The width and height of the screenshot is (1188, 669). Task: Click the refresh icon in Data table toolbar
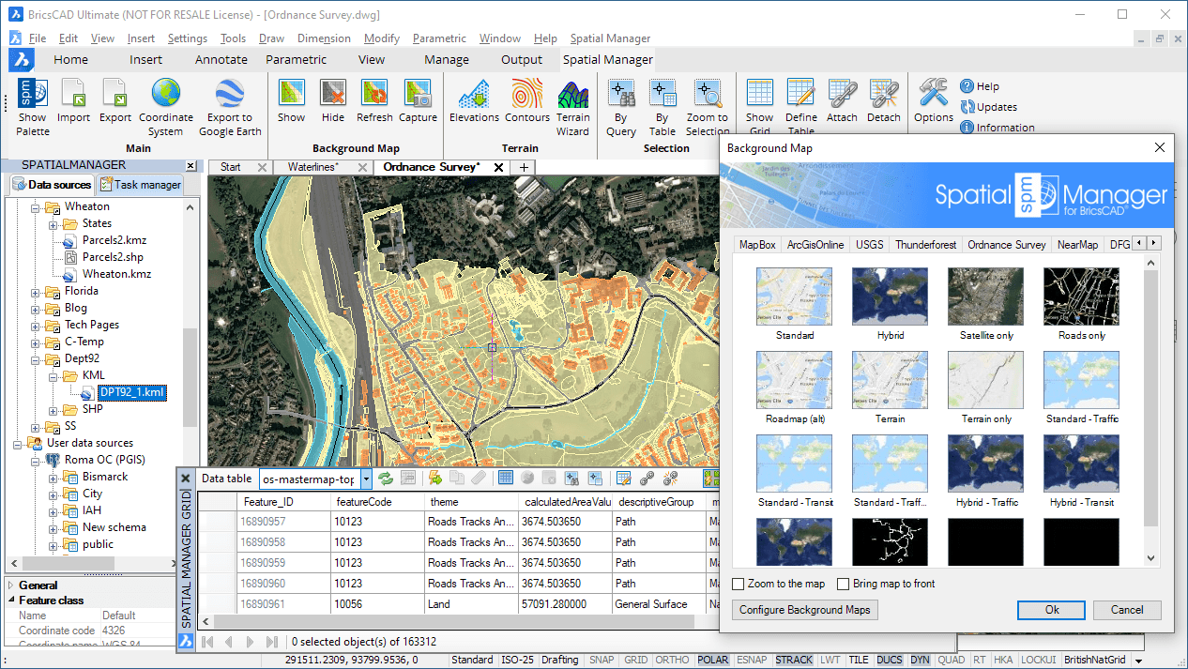point(386,479)
